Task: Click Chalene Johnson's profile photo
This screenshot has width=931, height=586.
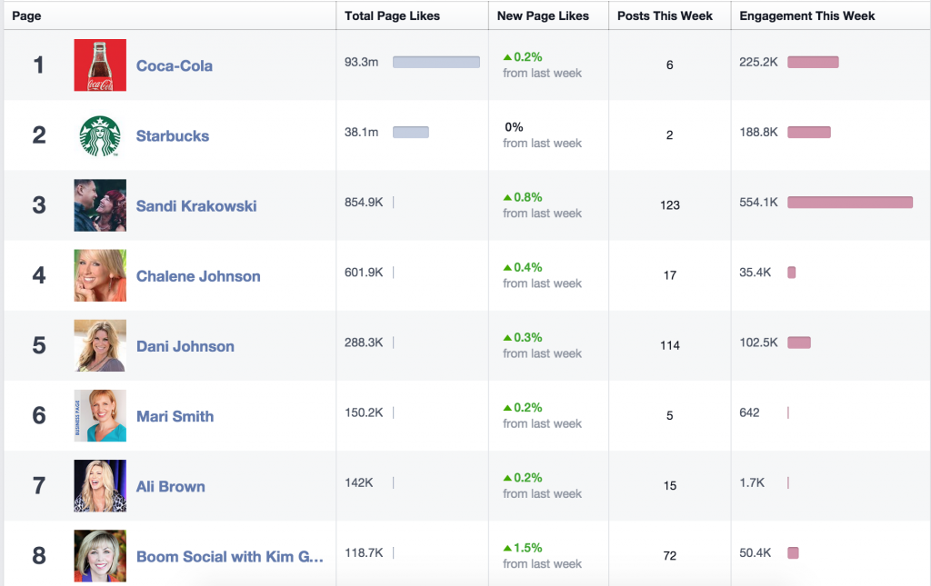Action: point(99,275)
